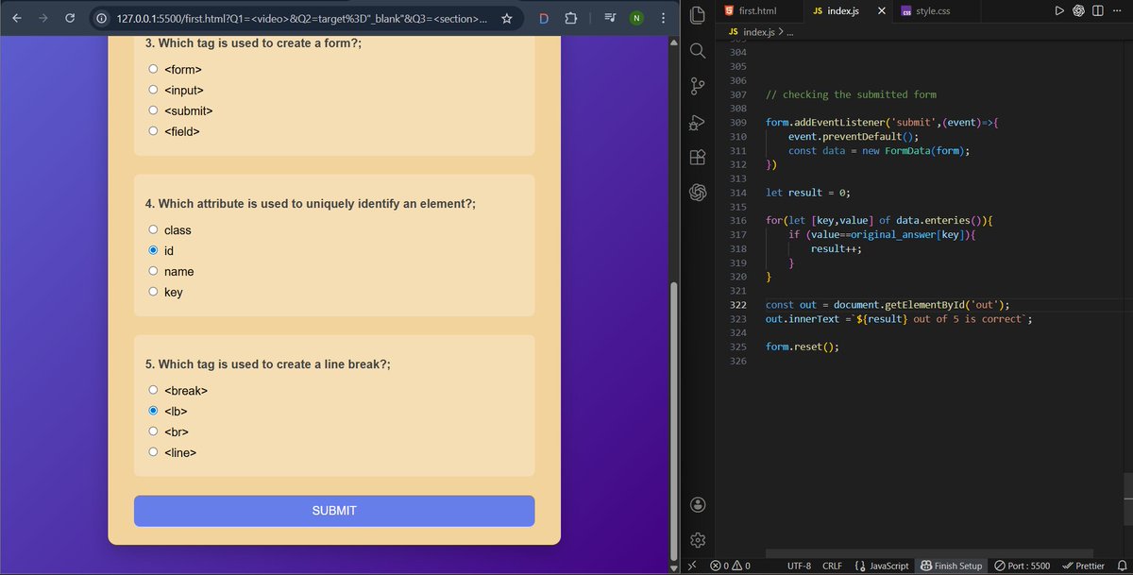Open the editor's more actions ellipsis menu
Viewport: 1133px width, 575px height.
pos(1117,10)
